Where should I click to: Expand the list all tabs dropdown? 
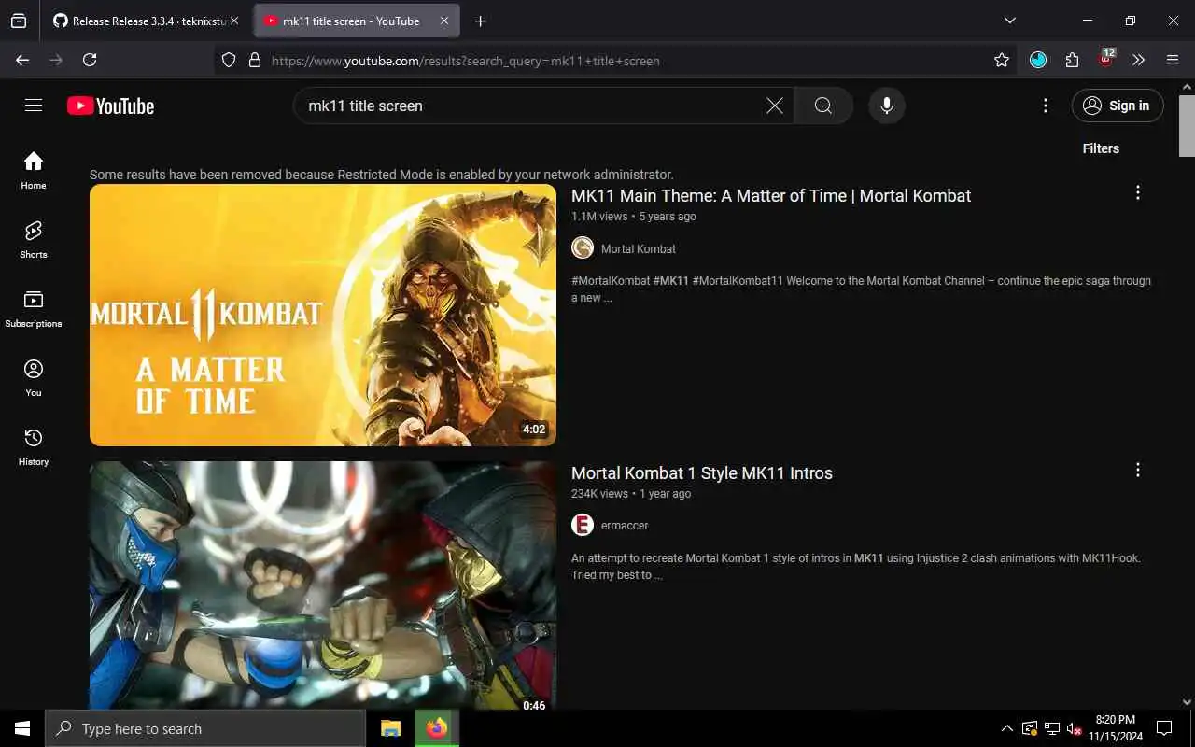[1010, 21]
